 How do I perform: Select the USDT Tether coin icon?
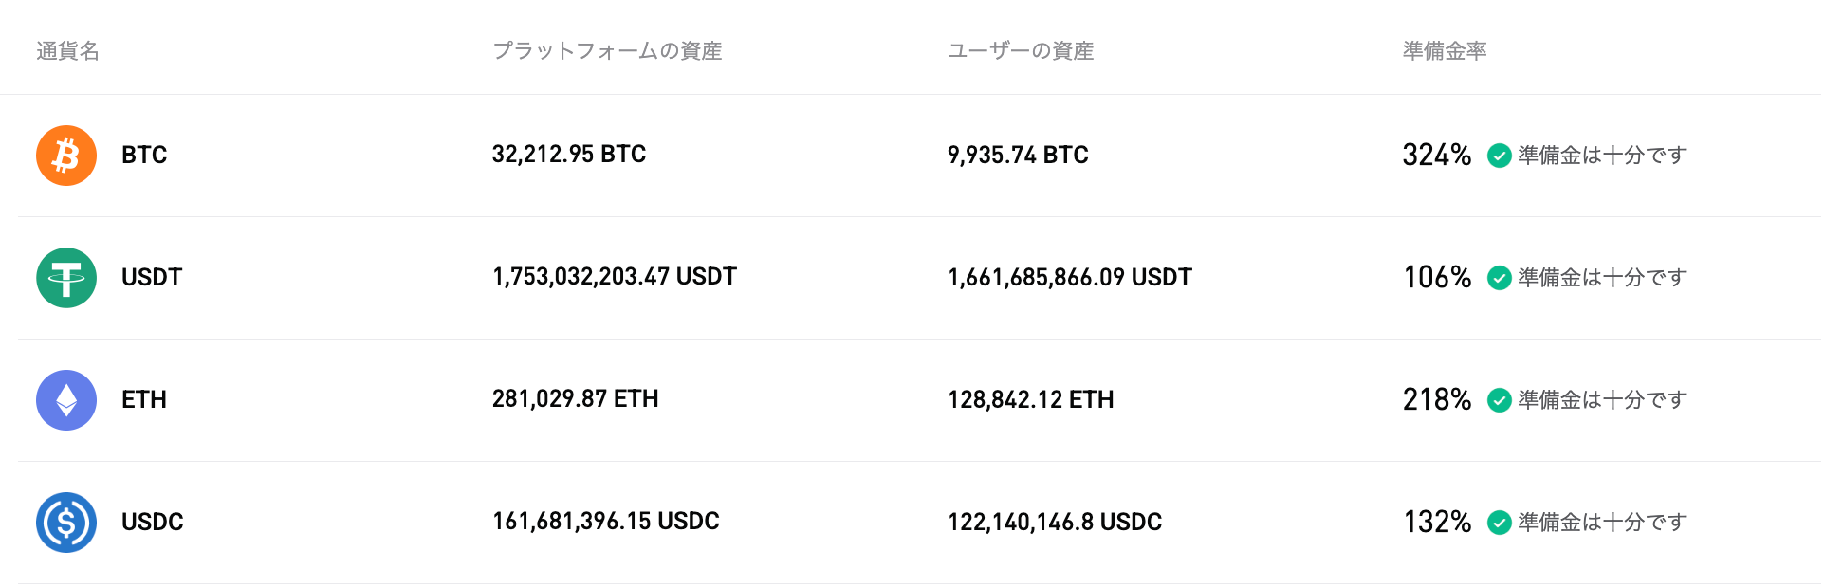click(x=65, y=277)
